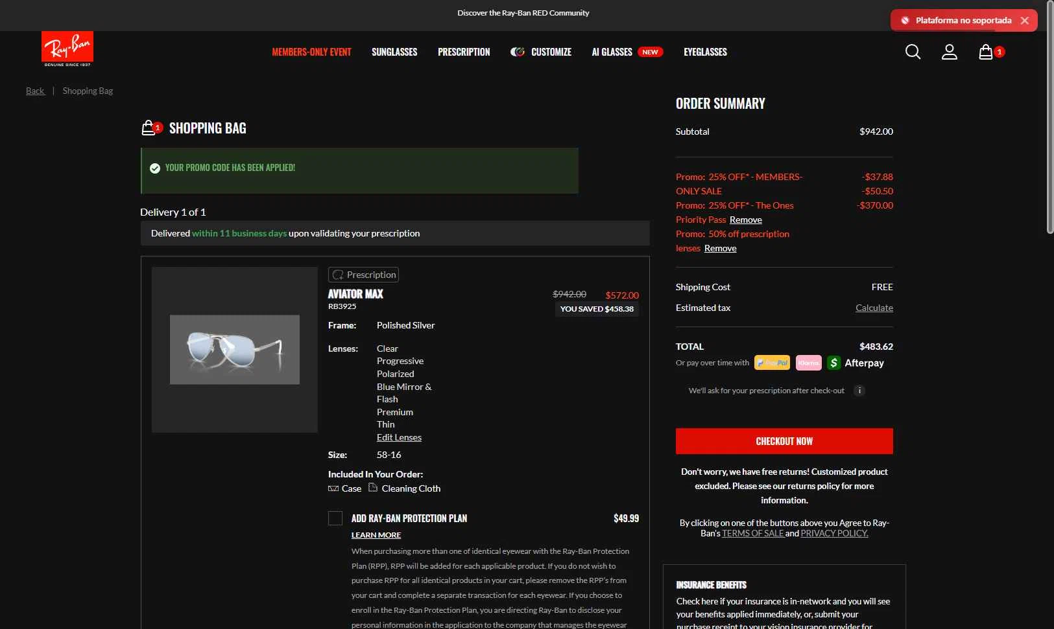1054x629 pixels.
Task: Open the Privacy Policy link
Action: click(x=834, y=533)
